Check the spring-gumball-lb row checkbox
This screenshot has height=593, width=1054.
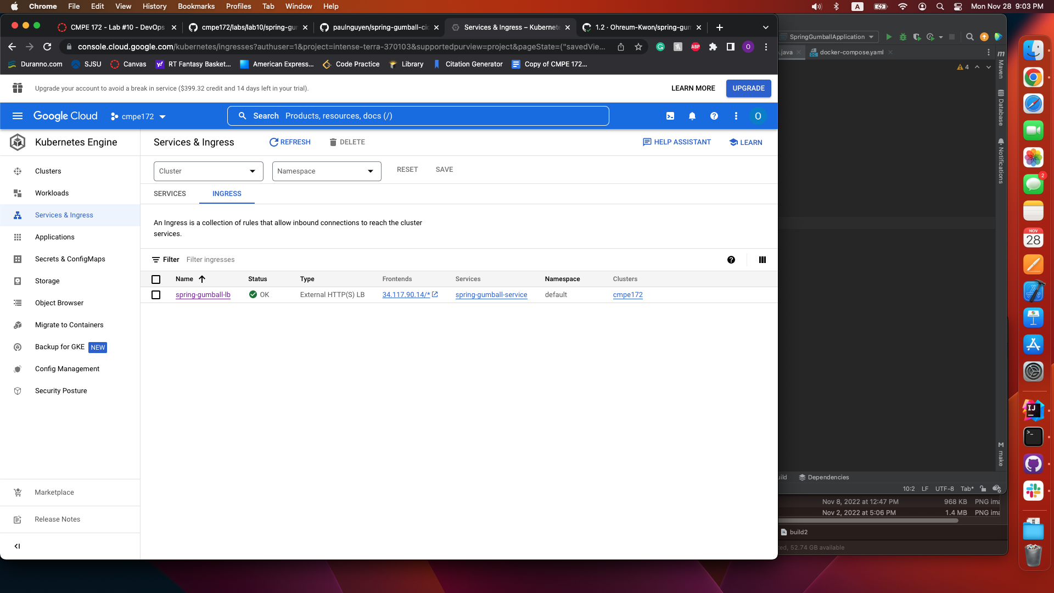point(156,295)
